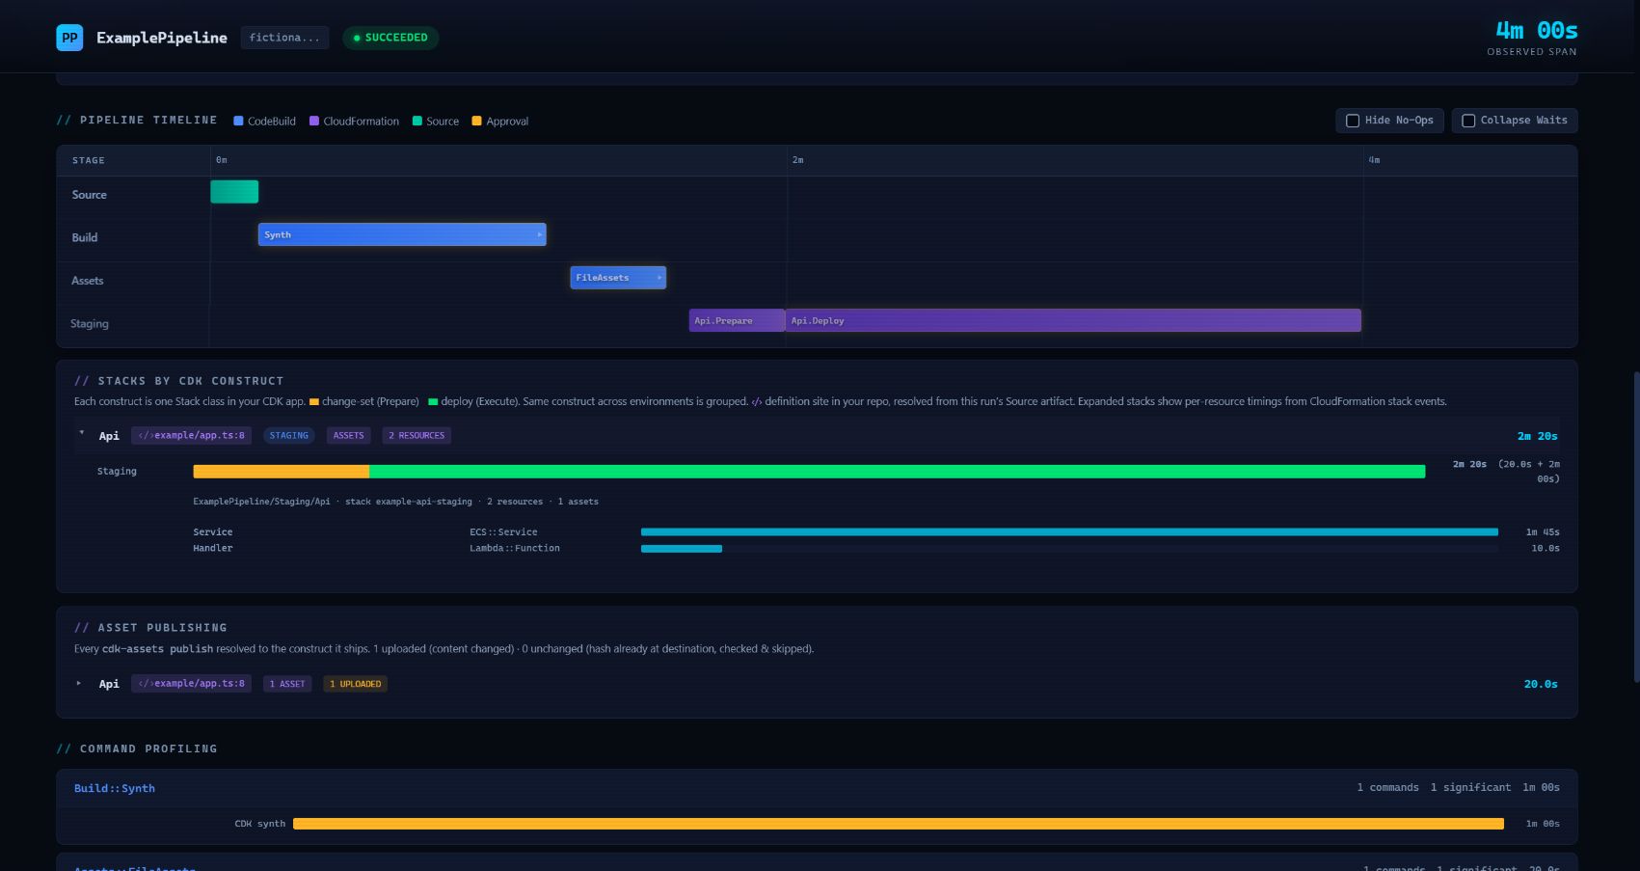The width and height of the screenshot is (1640, 871).
Task: Open the Build::Synth profiling header
Action: tap(817, 788)
